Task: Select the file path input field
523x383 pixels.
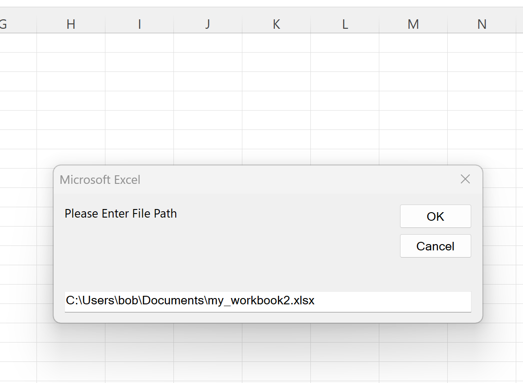Action: (268, 301)
